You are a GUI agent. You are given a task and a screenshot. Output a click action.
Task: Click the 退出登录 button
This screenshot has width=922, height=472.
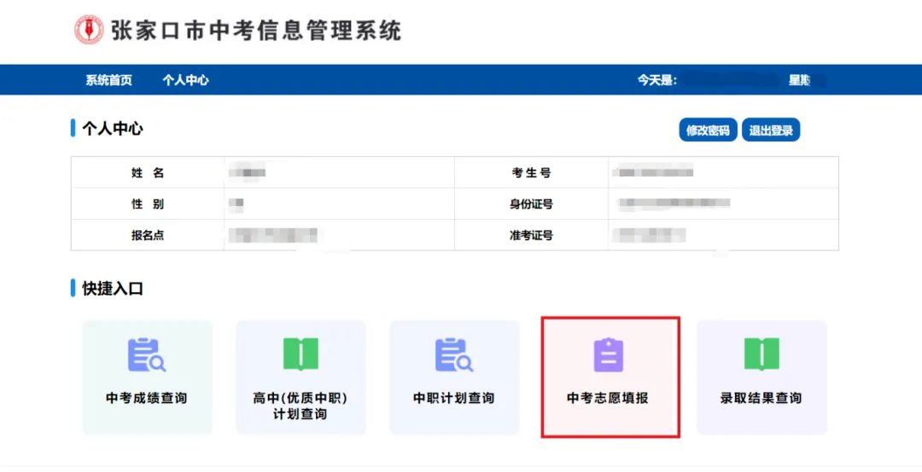[x=771, y=130]
